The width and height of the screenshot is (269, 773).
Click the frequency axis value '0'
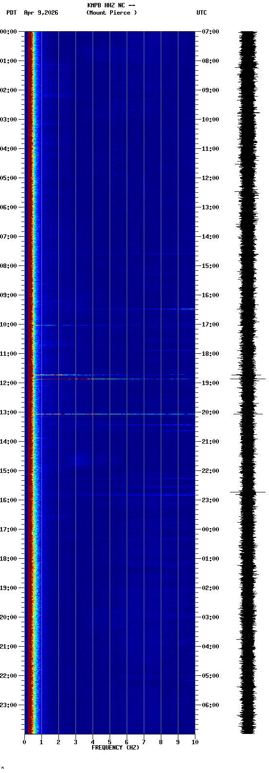[24, 742]
